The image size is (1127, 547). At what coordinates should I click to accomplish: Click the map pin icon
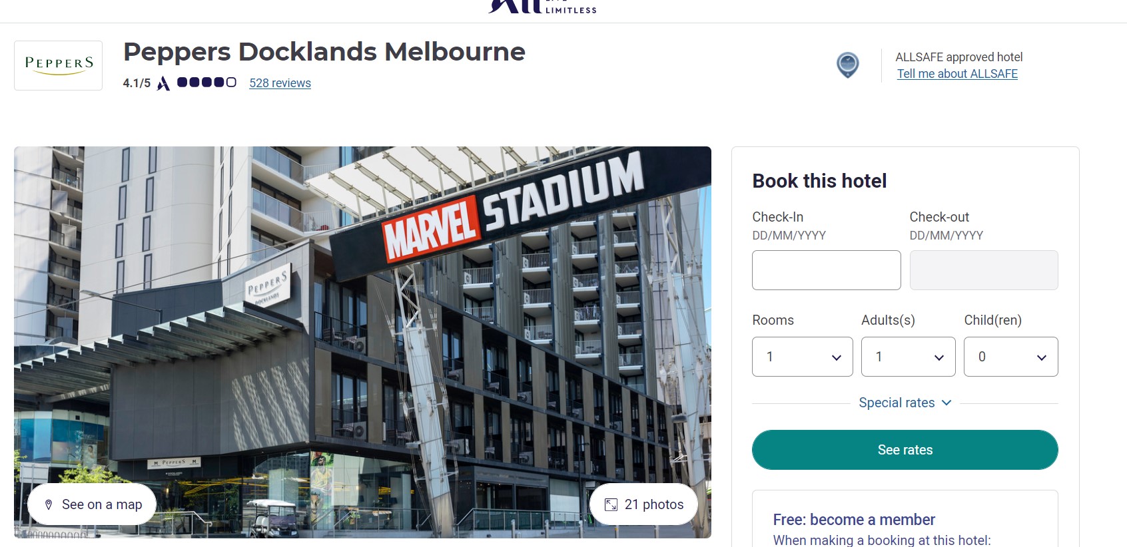coord(49,505)
